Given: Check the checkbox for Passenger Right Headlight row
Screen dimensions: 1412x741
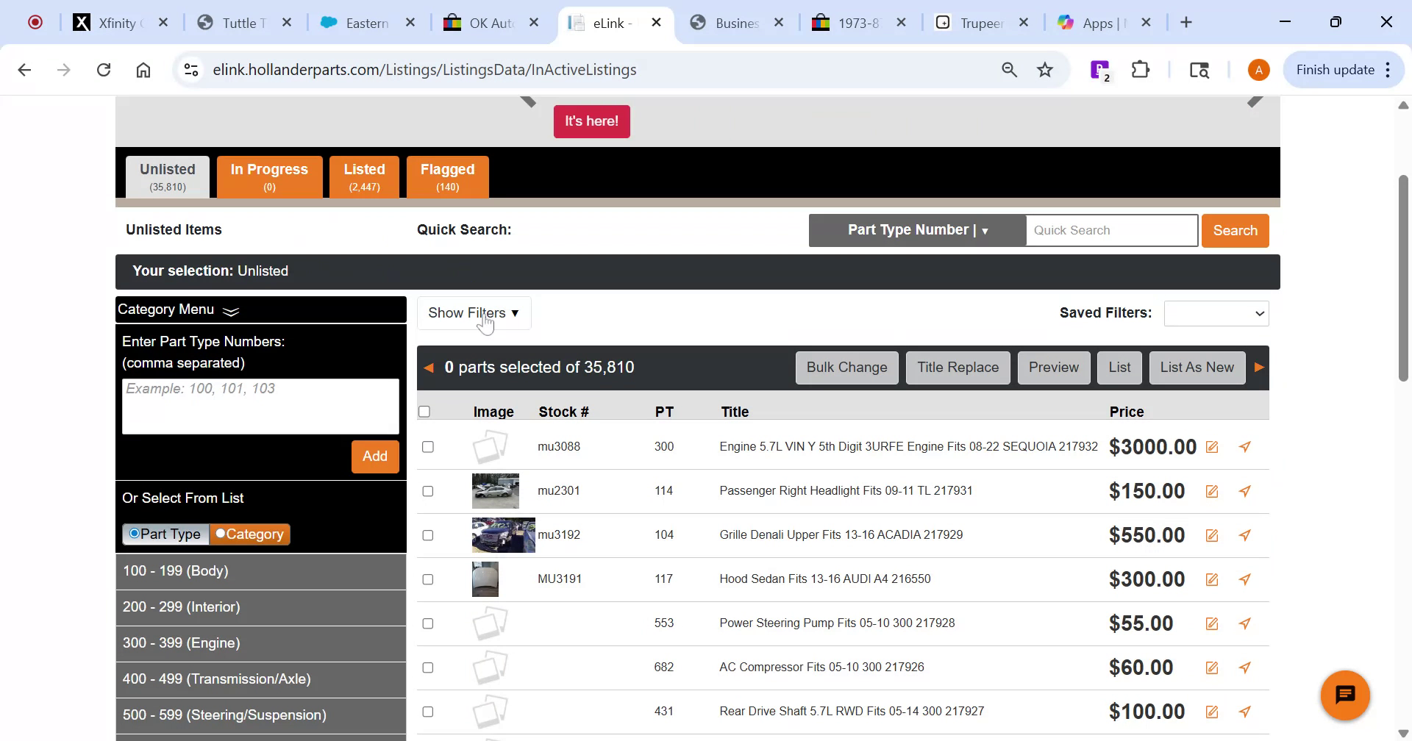Looking at the screenshot, I should coord(427,490).
